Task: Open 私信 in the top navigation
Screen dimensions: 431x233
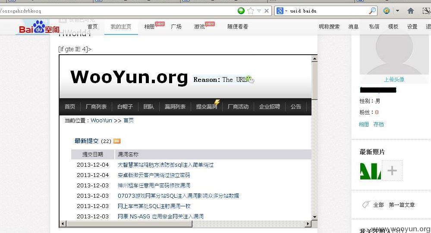Action: (x=374, y=27)
